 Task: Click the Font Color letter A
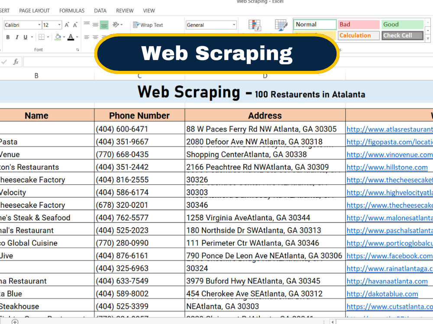[x=71, y=37]
